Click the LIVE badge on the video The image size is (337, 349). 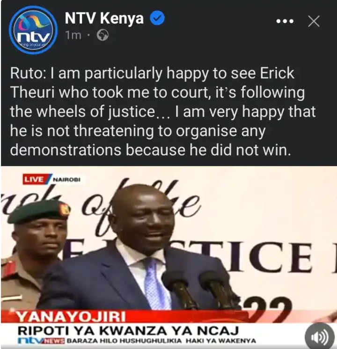tap(34, 179)
